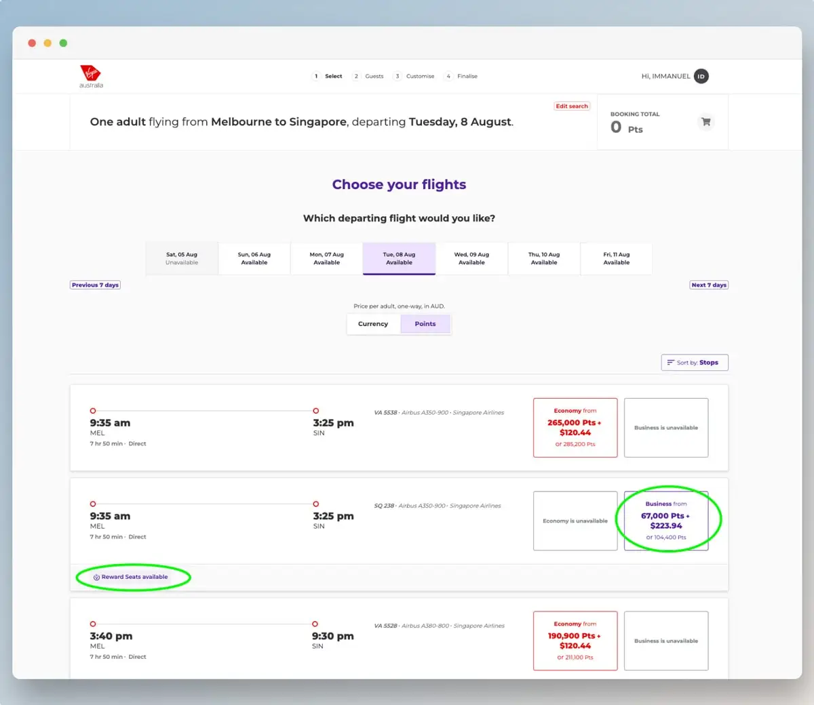Keep pricing display on Points
The width and height of the screenshot is (814, 705).
pos(425,323)
